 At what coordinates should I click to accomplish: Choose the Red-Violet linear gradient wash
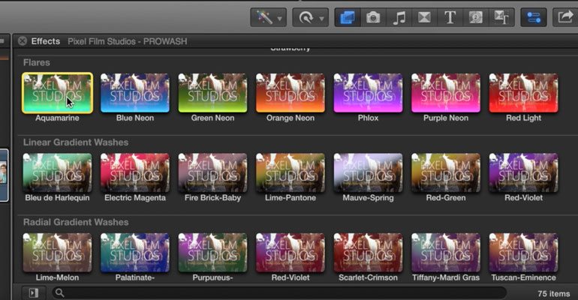pyautogui.click(x=524, y=172)
